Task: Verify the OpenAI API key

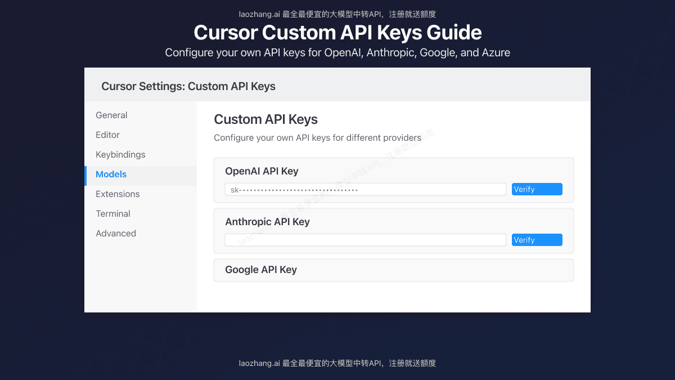Action: 537,189
